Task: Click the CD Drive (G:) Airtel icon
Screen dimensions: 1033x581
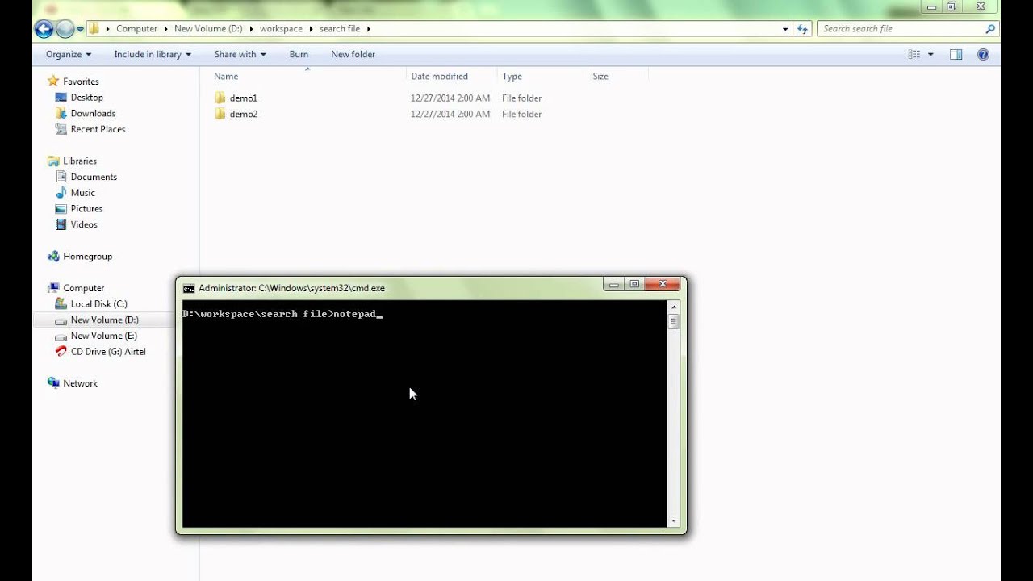Action: (61, 352)
